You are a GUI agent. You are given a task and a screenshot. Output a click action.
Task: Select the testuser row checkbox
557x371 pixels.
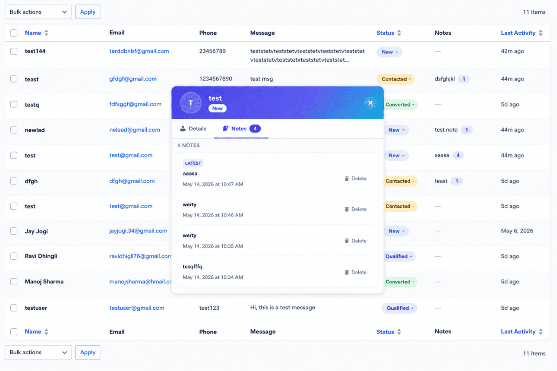(x=14, y=308)
